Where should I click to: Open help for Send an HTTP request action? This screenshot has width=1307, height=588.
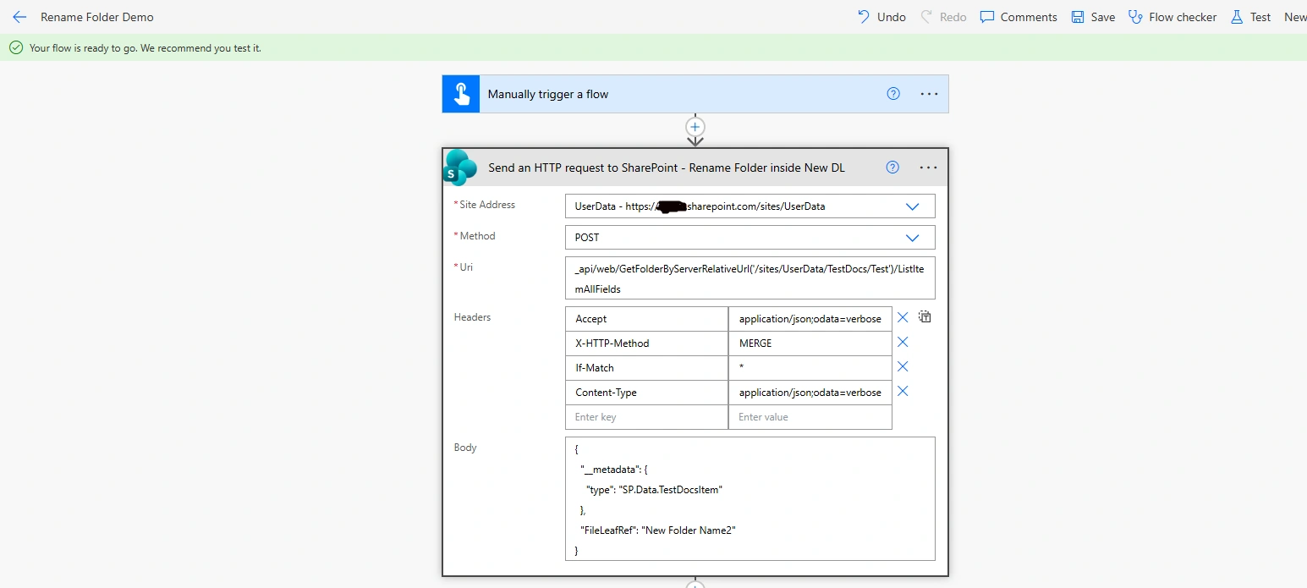pos(892,168)
